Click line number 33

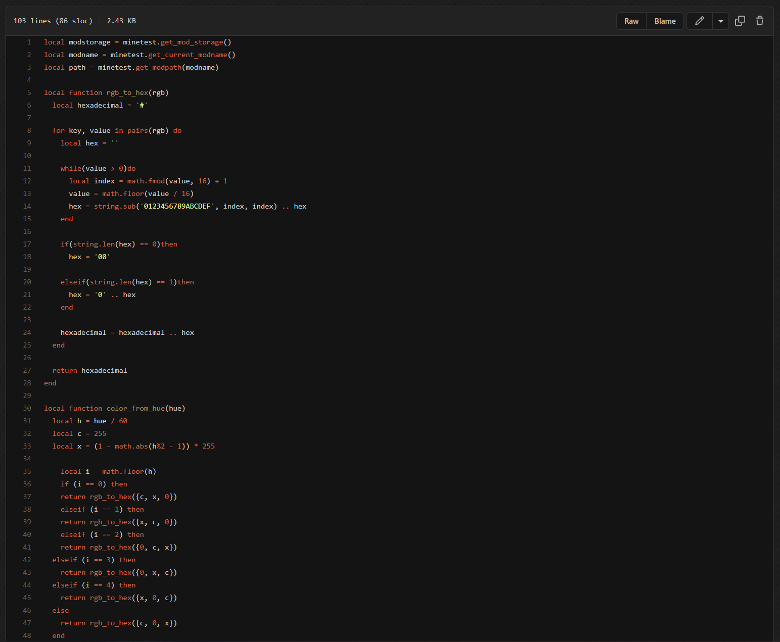pos(27,447)
